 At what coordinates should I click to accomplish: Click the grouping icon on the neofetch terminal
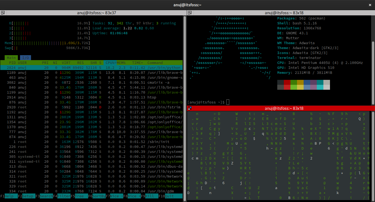click(189, 13)
